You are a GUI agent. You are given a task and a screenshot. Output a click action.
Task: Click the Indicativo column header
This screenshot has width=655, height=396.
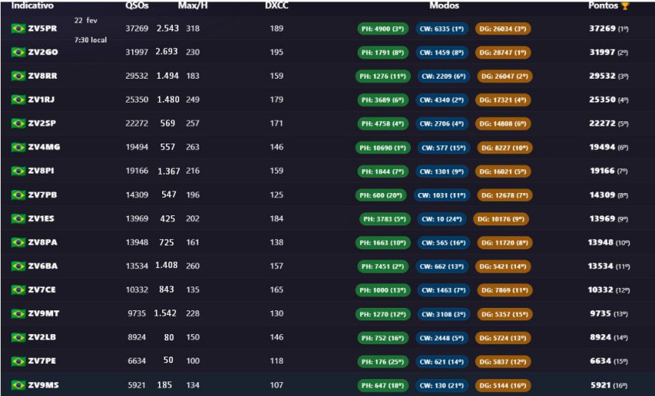point(32,5)
